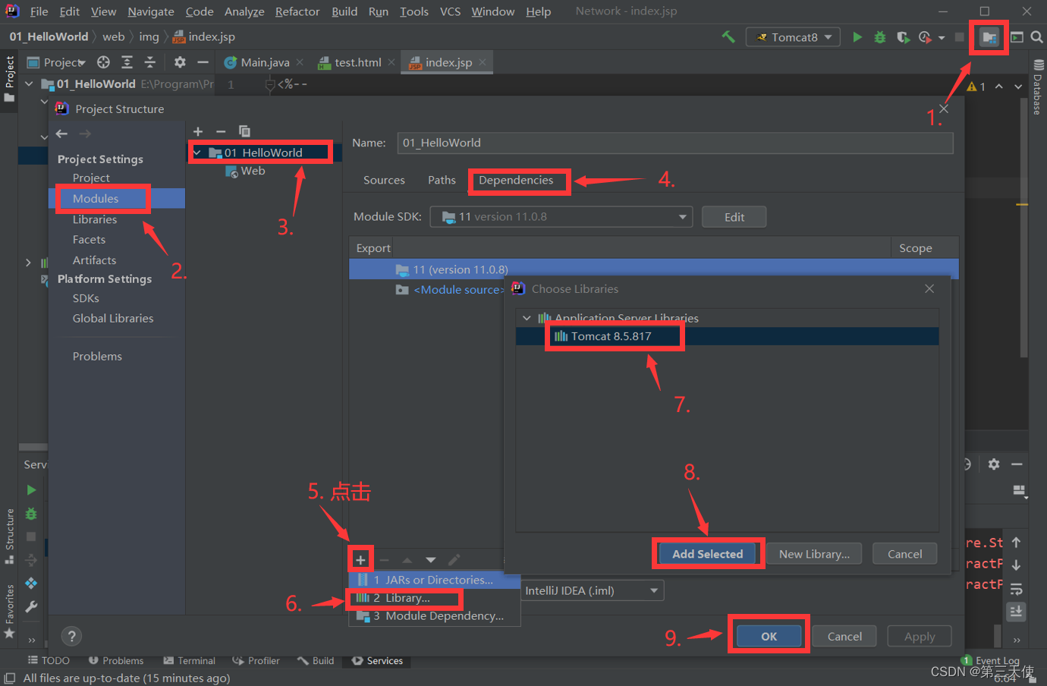Switch to the Dependencies tab
Image resolution: width=1047 pixels, height=686 pixels.
pyautogui.click(x=516, y=181)
